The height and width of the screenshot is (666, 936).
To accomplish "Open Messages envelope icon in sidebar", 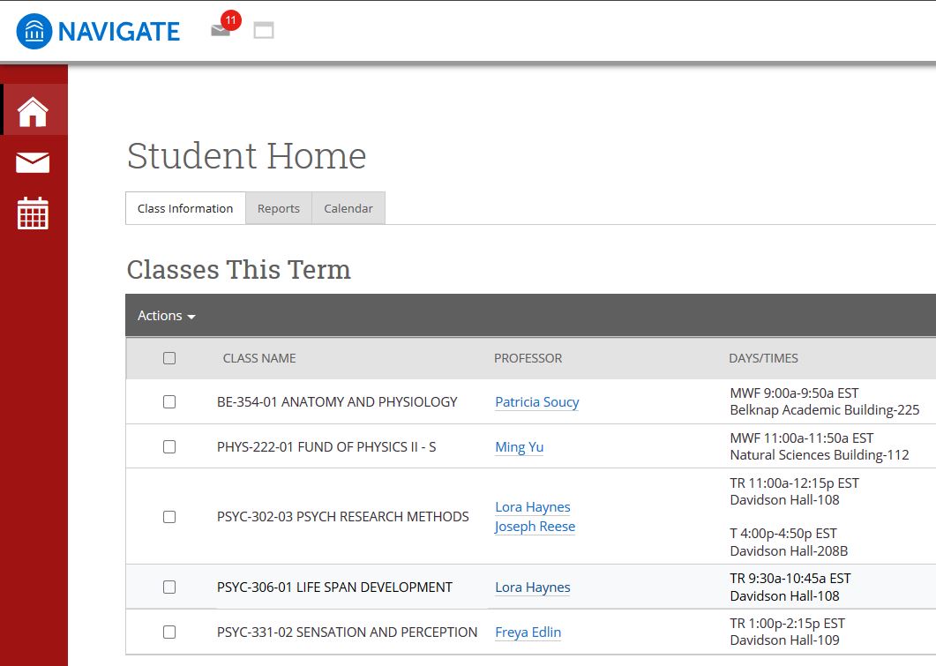I will tap(34, 162).
